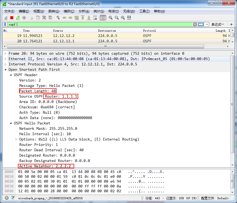Open the 视图(V) menu
This screenshot has width=237, height=203.
39,11
